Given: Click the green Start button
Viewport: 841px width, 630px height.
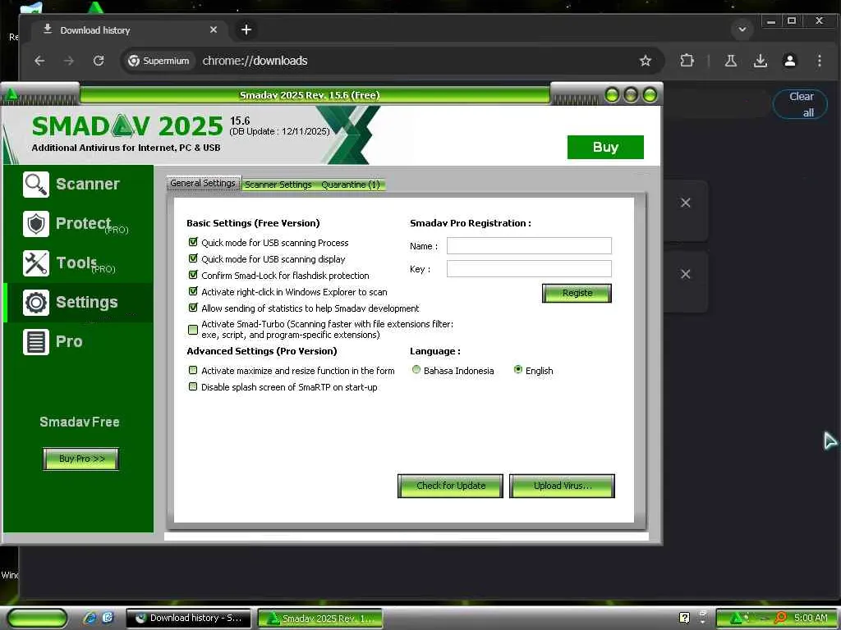Looking at the screenshot, I should pos(38,619).
